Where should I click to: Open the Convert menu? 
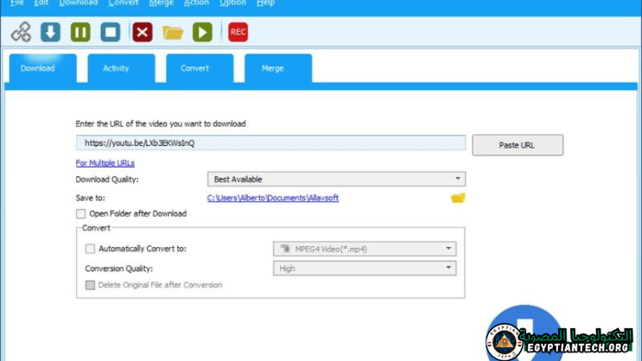coord(124,3)
